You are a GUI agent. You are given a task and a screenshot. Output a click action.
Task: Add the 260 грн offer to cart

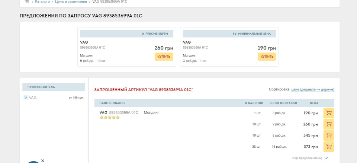coord(329,124)
